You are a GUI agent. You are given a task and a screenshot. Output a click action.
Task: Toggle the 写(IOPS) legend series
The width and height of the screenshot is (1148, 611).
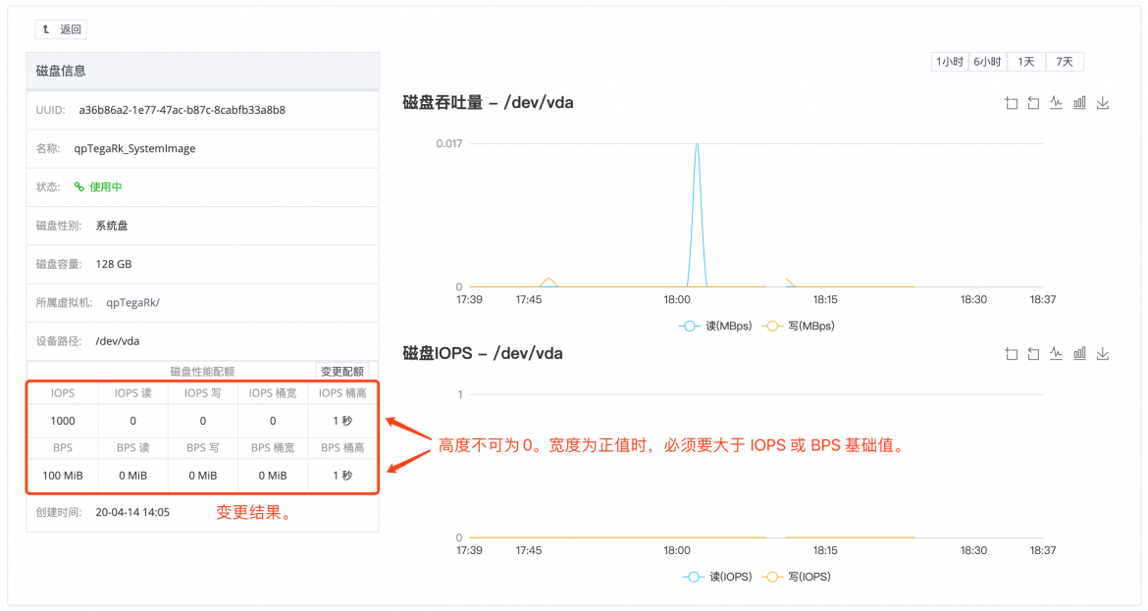tap(797, 578)
